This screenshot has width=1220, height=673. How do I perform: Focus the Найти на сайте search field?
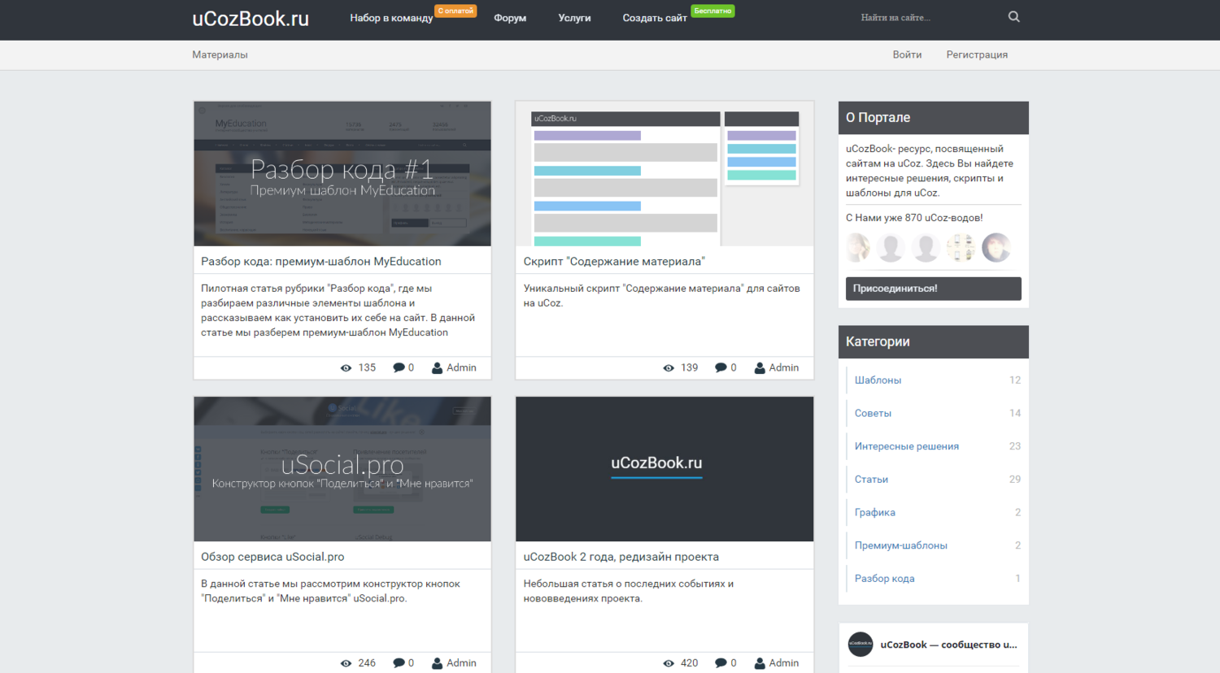tap(927, 17)
